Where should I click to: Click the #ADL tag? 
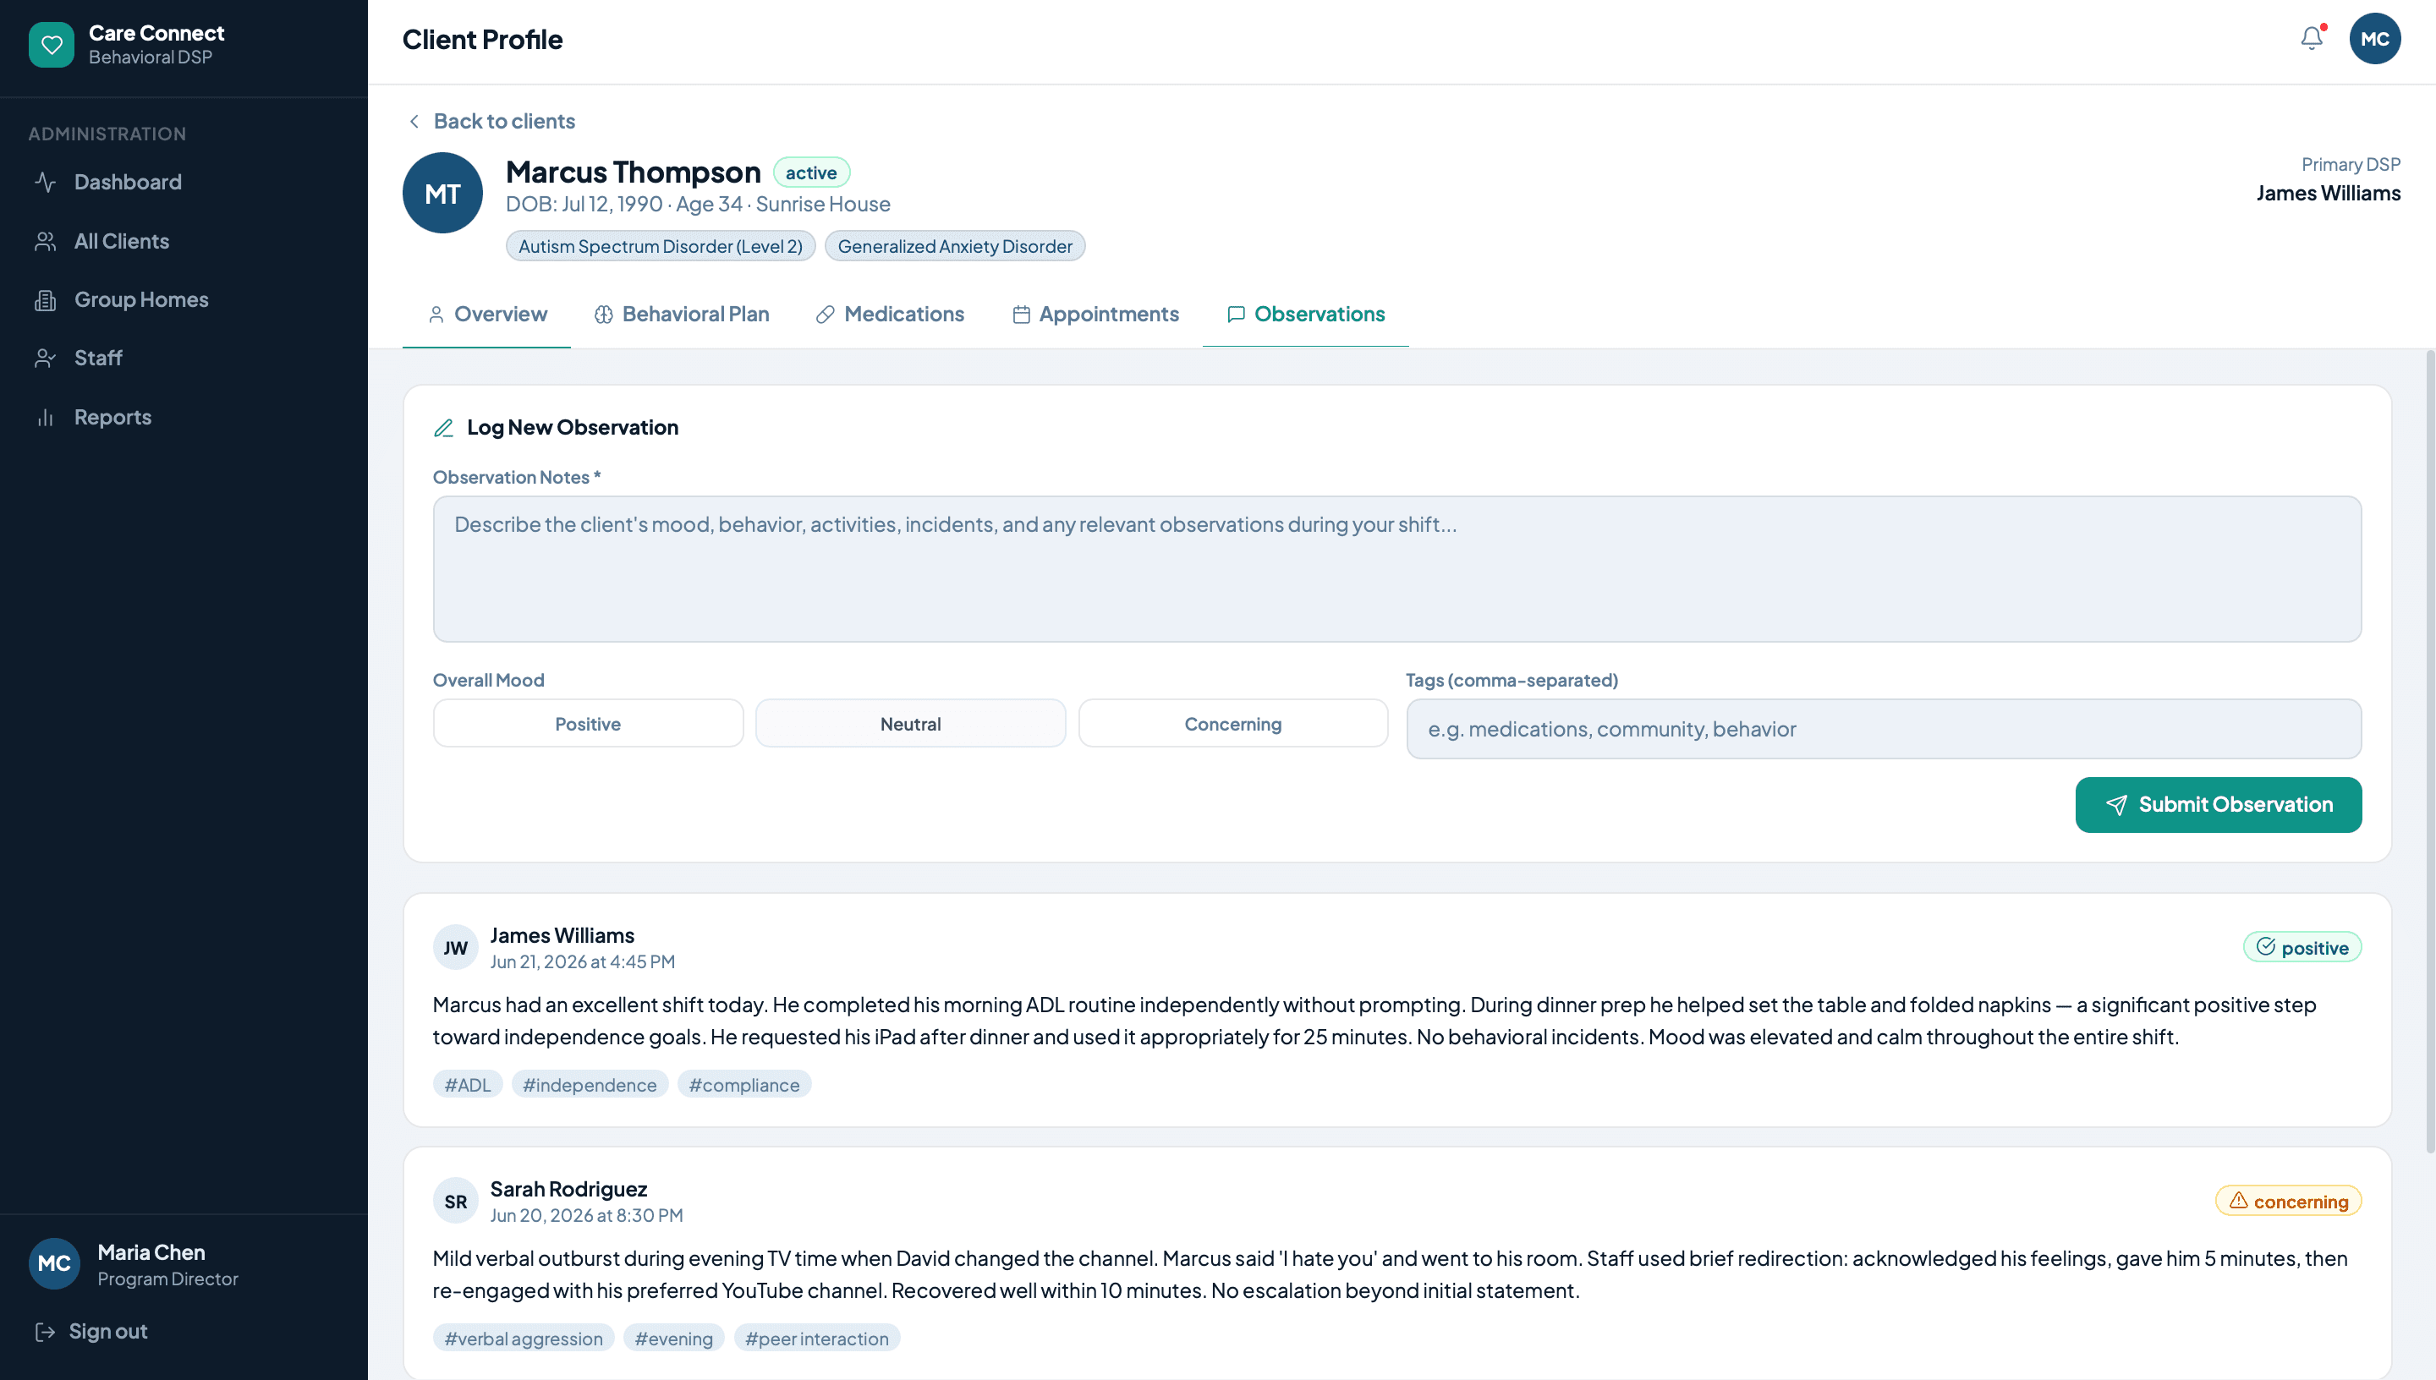[467, 1084]
